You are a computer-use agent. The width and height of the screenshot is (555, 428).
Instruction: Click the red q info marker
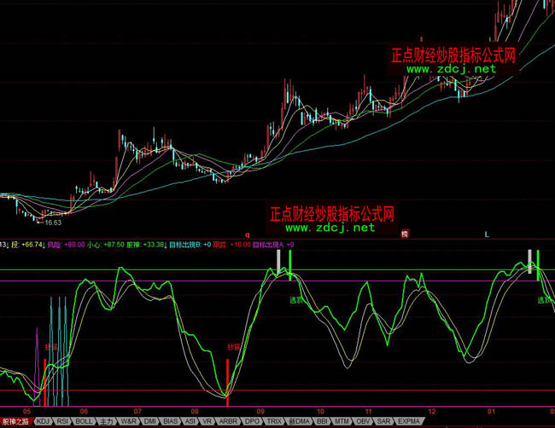click(247, 233)
